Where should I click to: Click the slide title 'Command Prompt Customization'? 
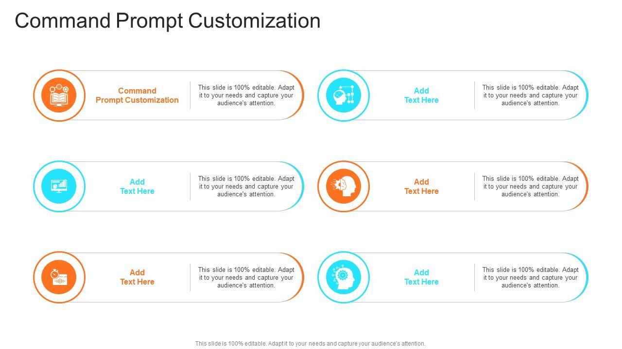168,21
